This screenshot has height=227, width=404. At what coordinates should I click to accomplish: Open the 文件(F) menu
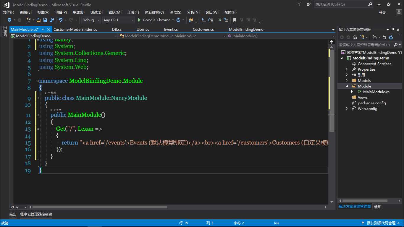[x=9, y=12]
